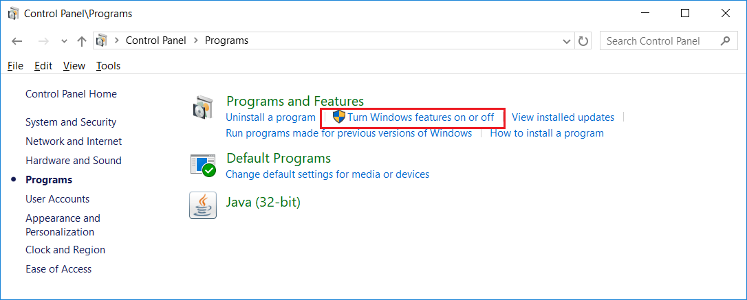This screenshot has width=747, height=300.
Task: Click Run programs made for previous versions
Action: (349, 133)
